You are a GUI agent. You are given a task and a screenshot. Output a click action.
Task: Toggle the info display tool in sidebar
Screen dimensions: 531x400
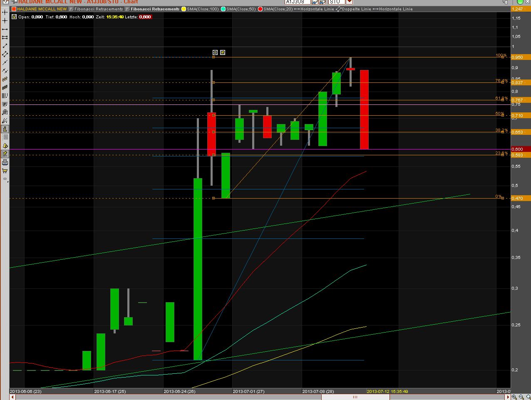coord(5,129)
